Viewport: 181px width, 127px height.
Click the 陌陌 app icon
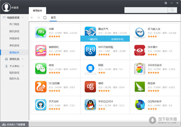[x=90, y=69]
